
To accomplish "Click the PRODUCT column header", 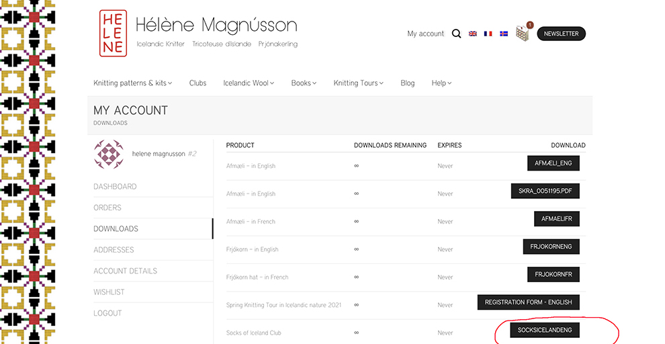I will coord(240,146).
